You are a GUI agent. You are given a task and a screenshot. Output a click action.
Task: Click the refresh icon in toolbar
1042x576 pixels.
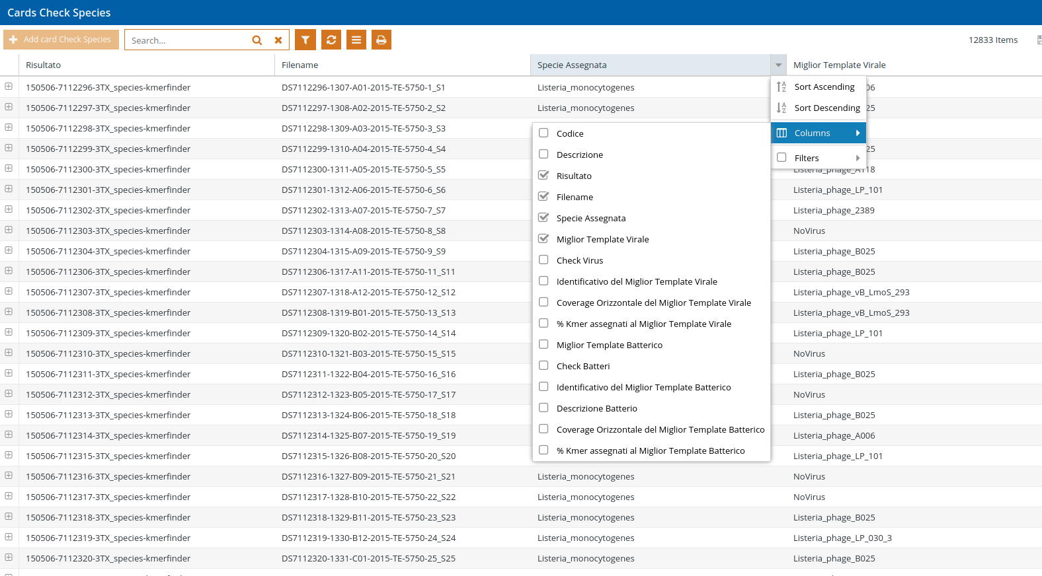click(331, 40)
